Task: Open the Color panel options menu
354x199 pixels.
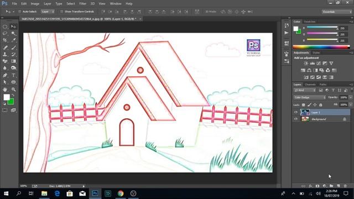Action: (351, 22)
